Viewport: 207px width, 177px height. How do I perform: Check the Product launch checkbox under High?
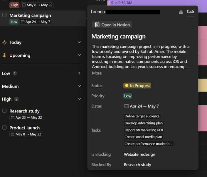pos(4,128)
